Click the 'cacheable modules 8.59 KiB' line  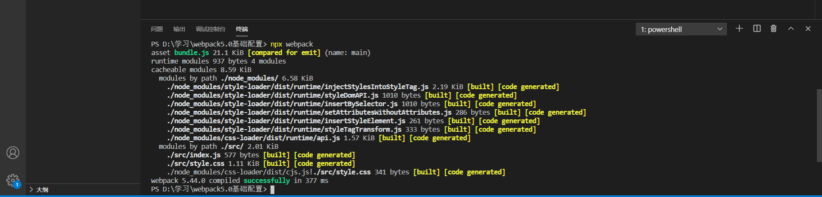pyautogui.click(x=201, y=70)
